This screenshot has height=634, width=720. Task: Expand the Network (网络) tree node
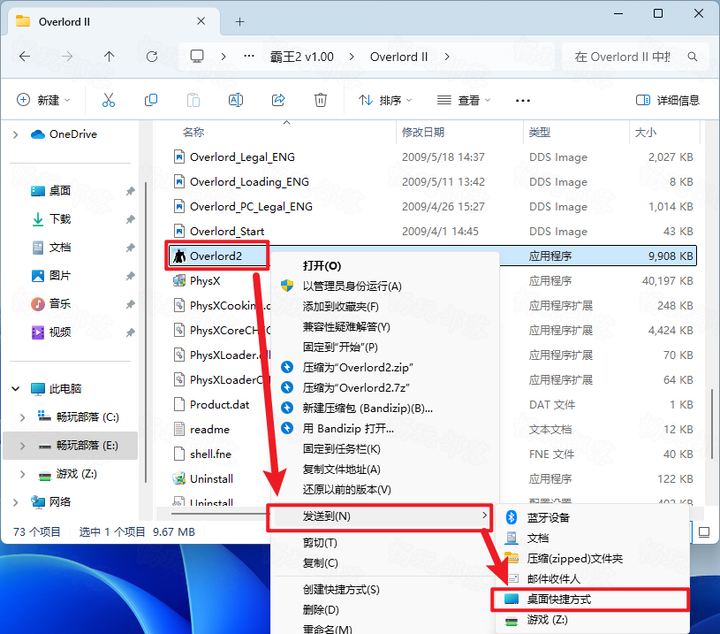[x=16, y=502]
